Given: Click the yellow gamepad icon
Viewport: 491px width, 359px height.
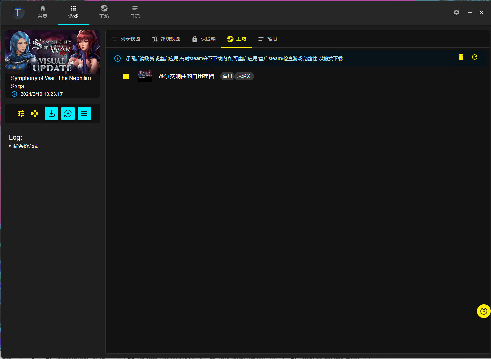Looking at the screenshot, I should 35,113.
